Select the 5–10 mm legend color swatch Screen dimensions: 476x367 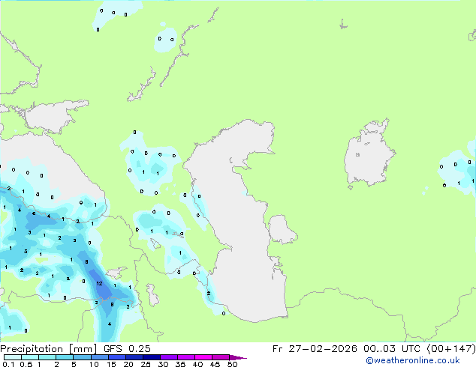pyautogui.click(x=83, y=357)
